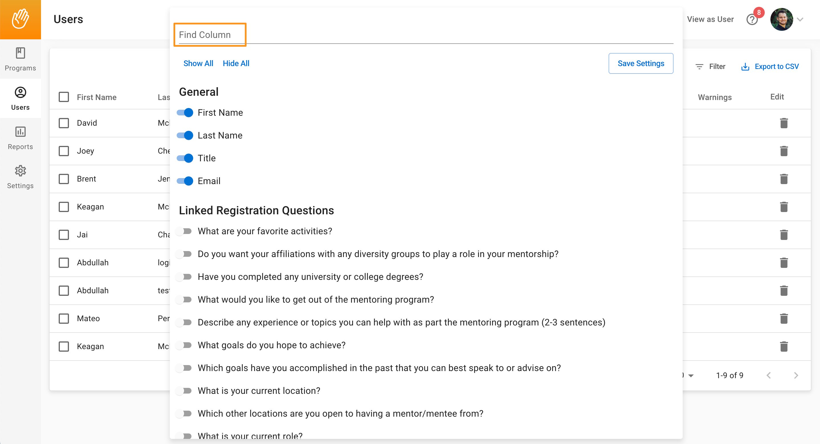The width and height of the screenshot is (820, 444).
Task: Check the box next to Joey
Action: click(x=64, y=151)
